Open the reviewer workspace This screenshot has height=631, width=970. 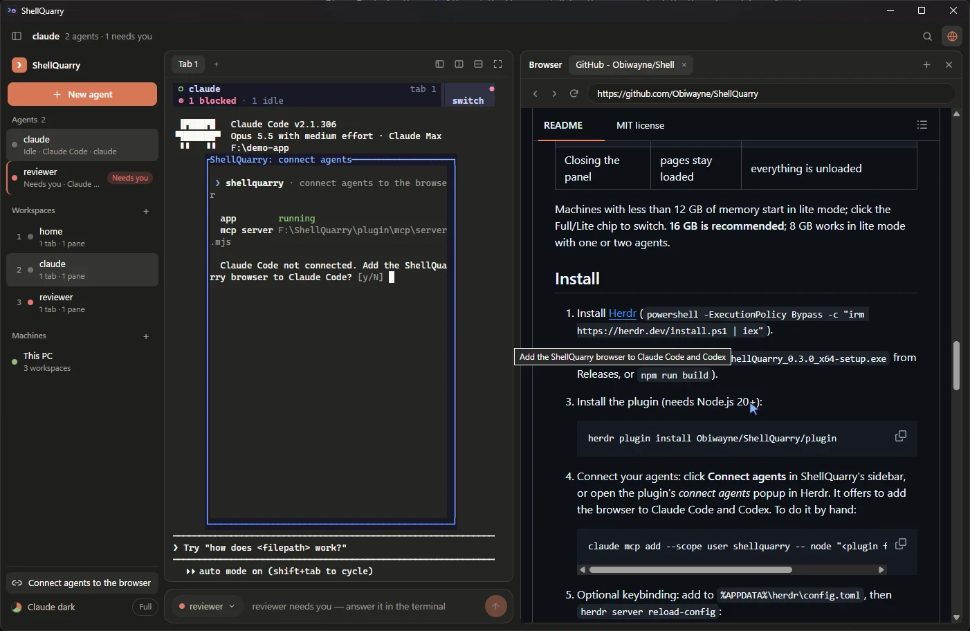[82, 303]
